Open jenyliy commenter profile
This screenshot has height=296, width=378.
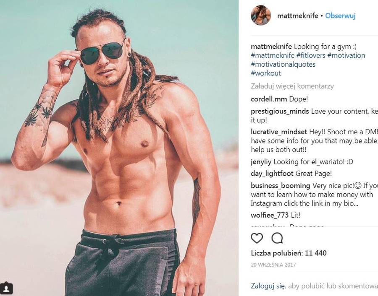point(261,162)
